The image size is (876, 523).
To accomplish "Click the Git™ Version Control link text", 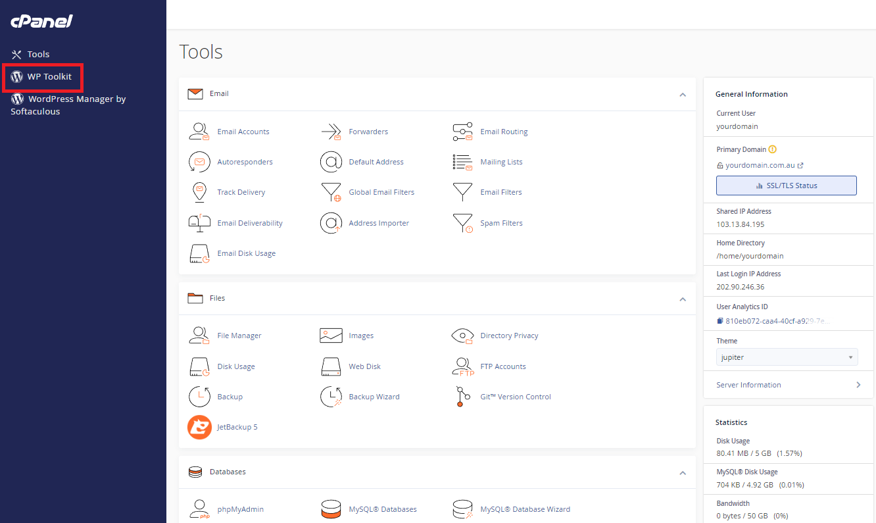I will (516, 397).
